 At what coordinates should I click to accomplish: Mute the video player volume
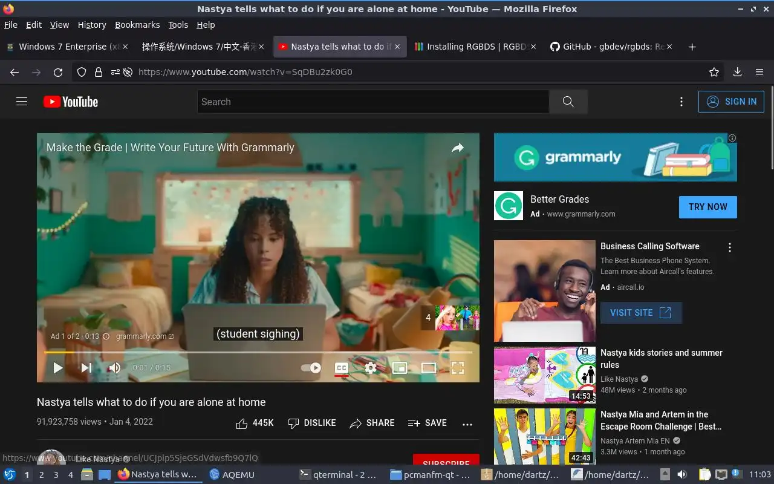(x=114, y=367)
